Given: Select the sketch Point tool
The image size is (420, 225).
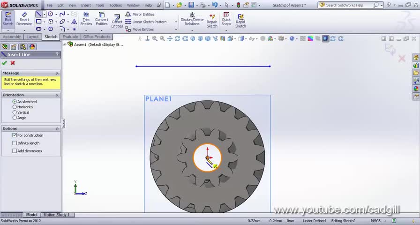Looking at the screenshot, I should pos(74,29).
